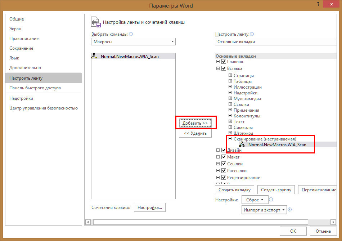Click the ribbon customization printer icon
The image size is (342, 241).
[96, 22]
